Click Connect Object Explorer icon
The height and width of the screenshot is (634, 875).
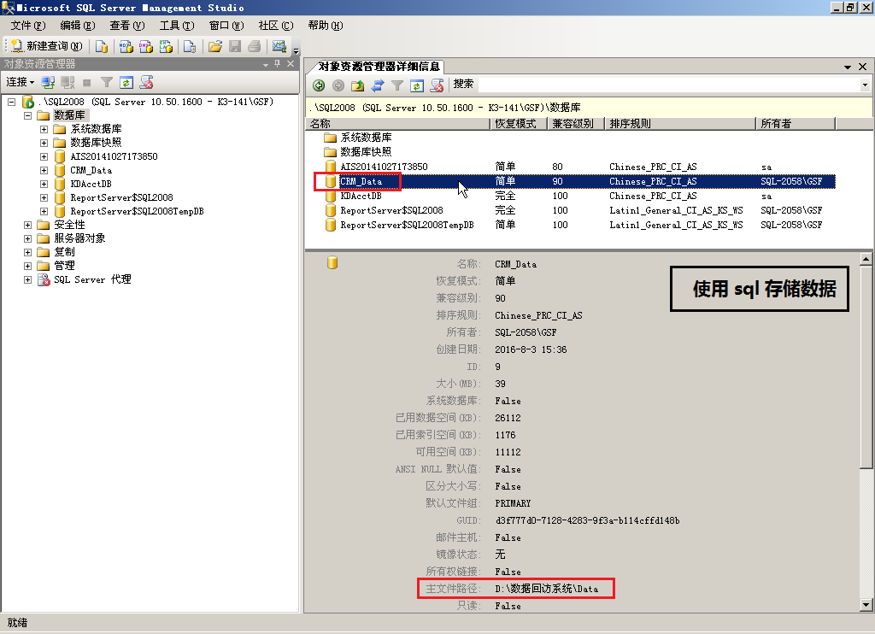49,82
